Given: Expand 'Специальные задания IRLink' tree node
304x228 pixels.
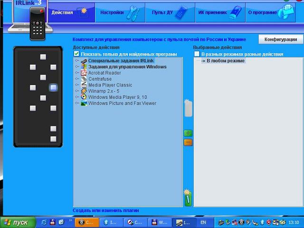Looking at the screenshot, I should (x=77, y=61).
